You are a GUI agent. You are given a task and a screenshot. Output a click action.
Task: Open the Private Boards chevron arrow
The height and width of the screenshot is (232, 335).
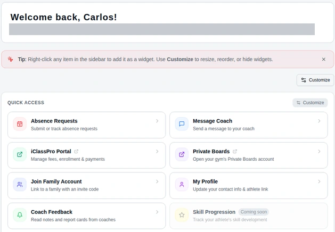click(319, 151)
